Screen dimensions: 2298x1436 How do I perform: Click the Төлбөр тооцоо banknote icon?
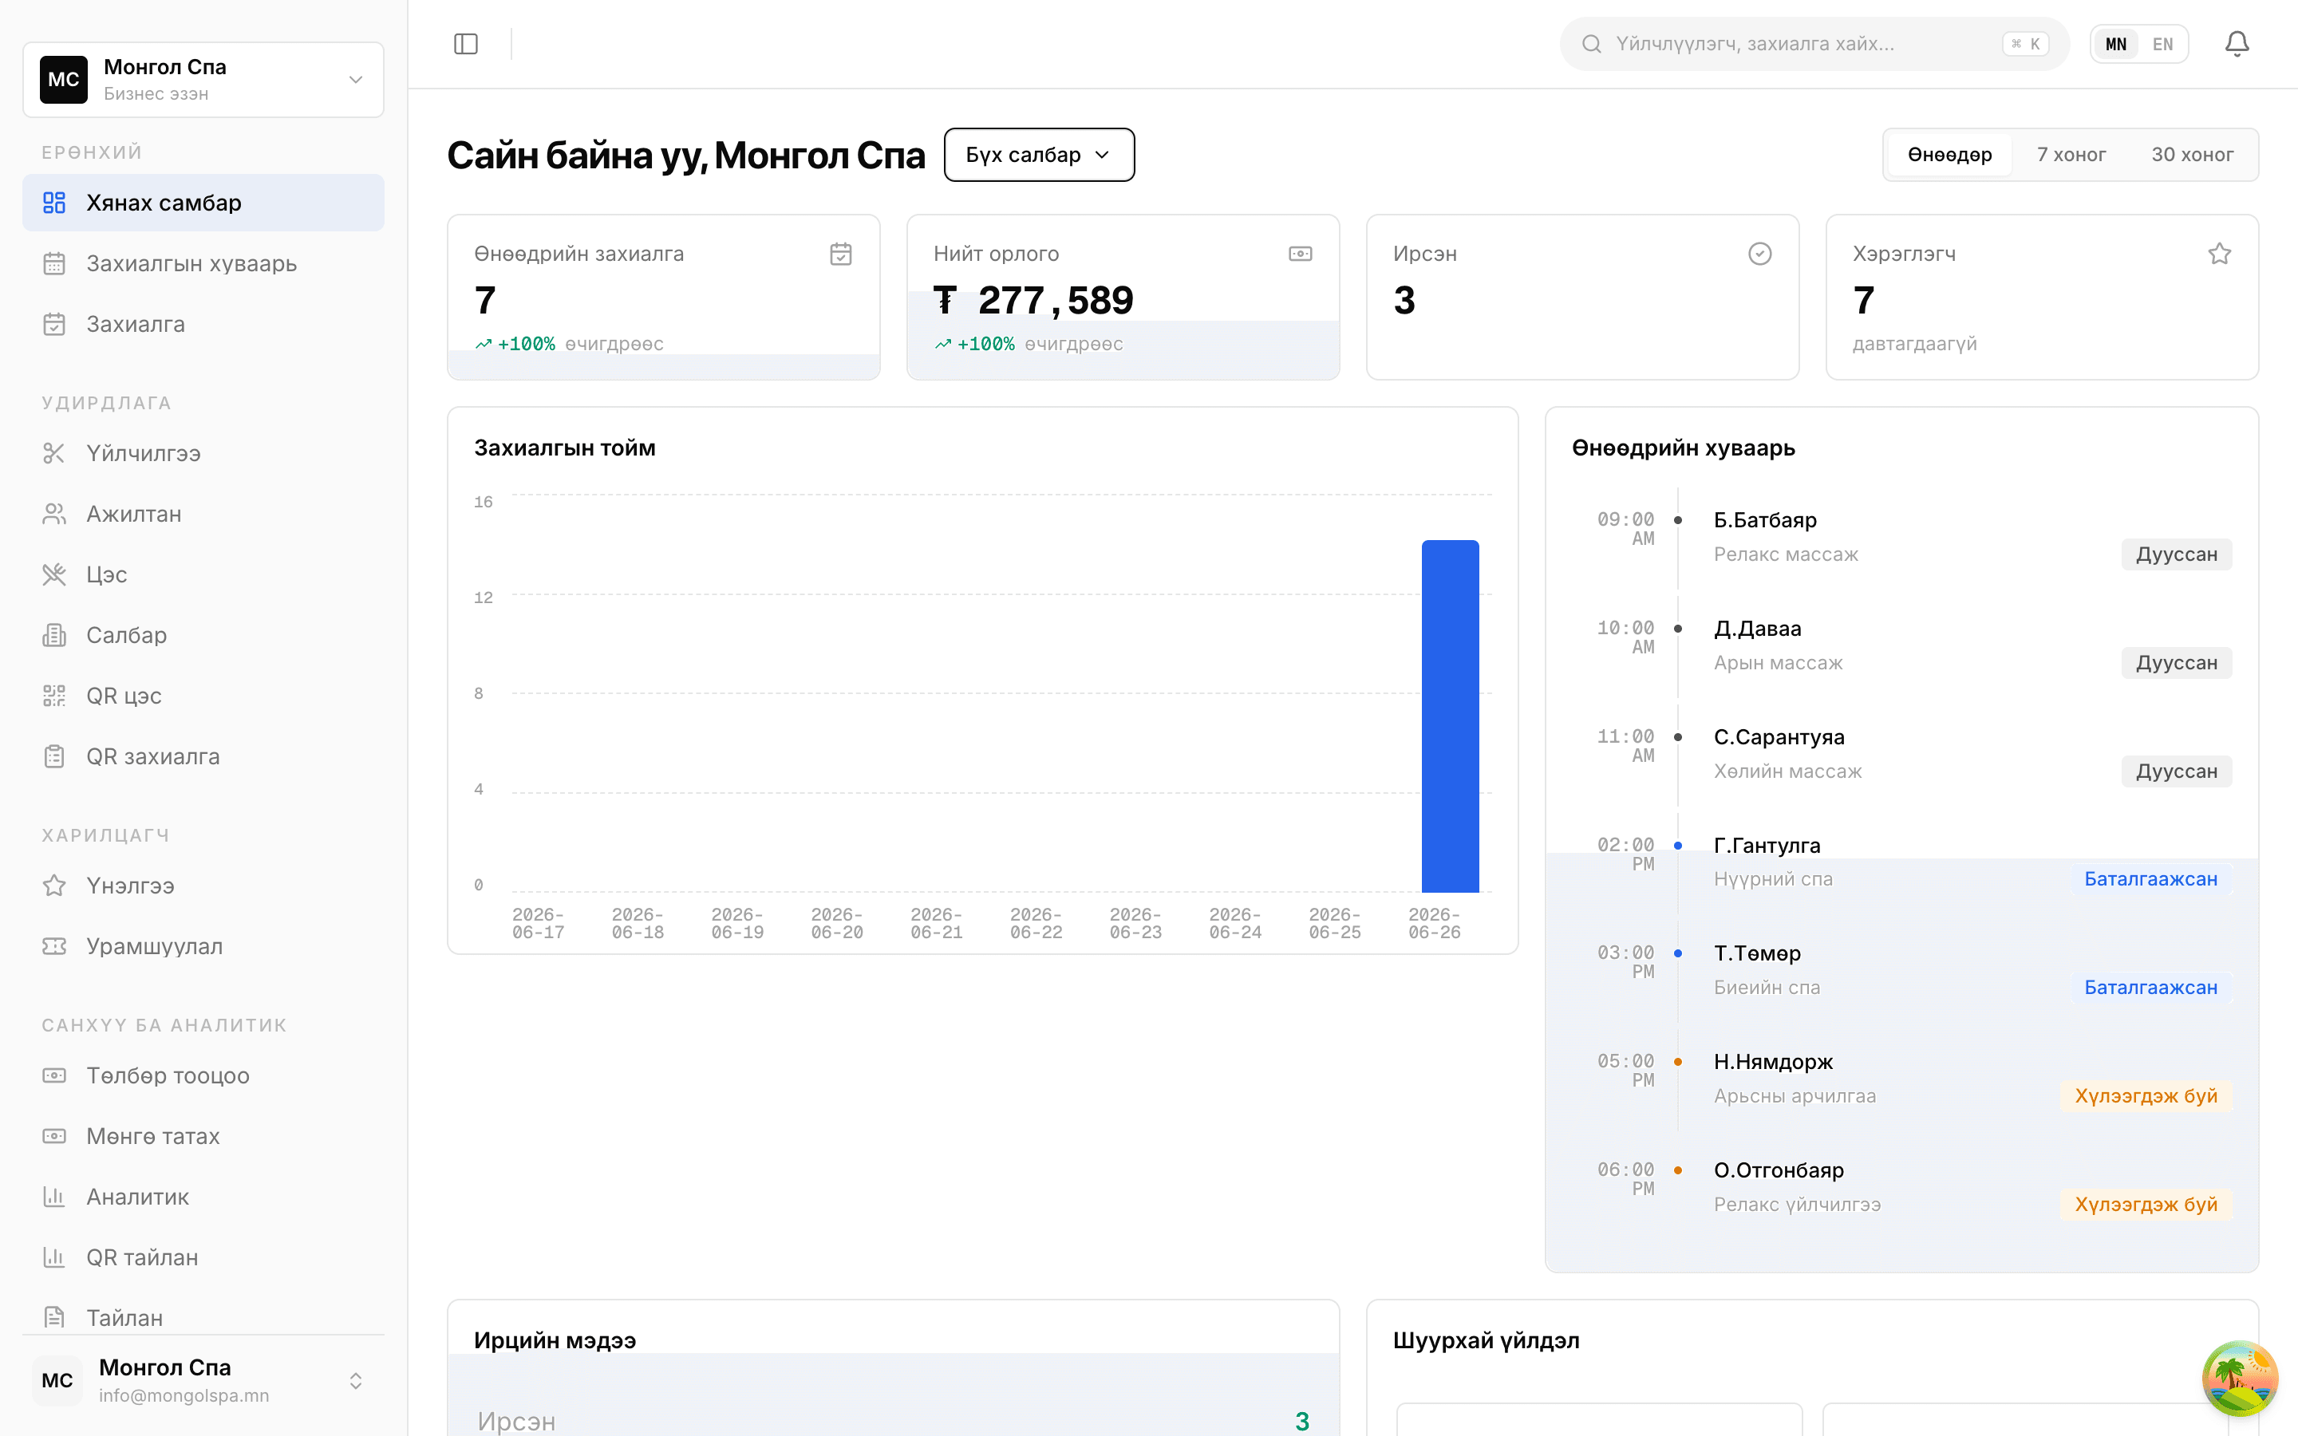coord(54,1075)
